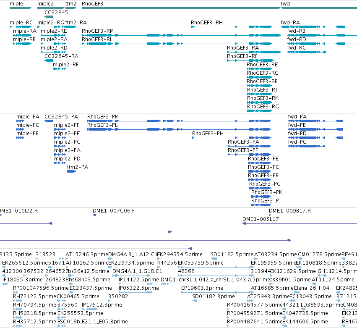Click transcript miple2-RD

[x=53, y=52]
